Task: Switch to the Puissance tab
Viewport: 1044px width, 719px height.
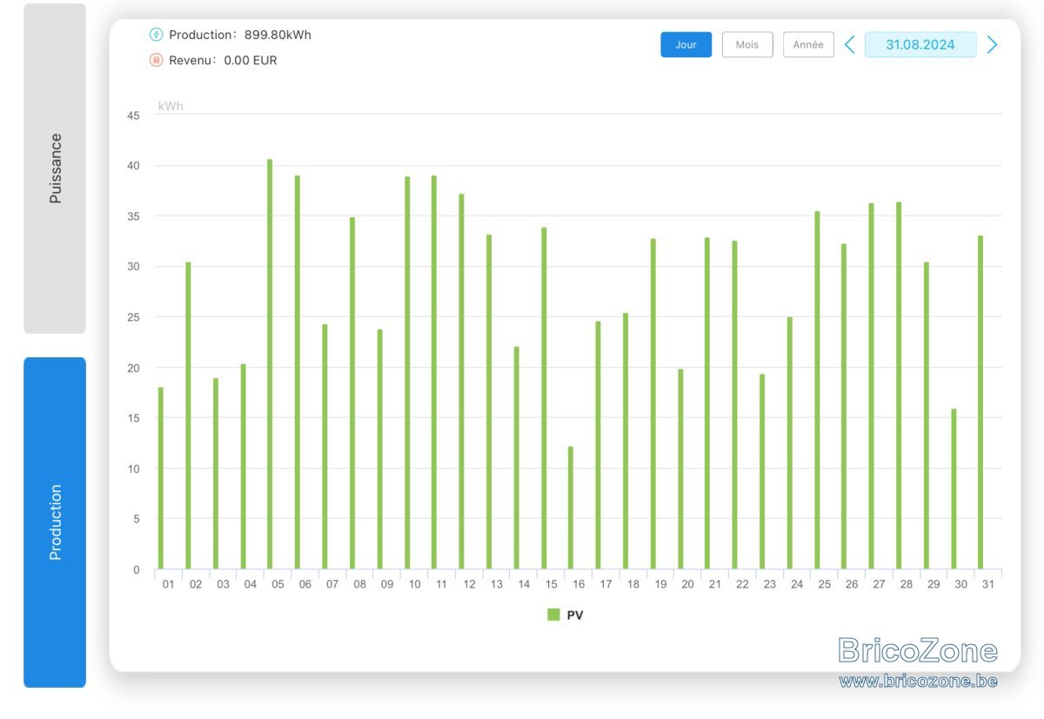Action: pos(55,169)
